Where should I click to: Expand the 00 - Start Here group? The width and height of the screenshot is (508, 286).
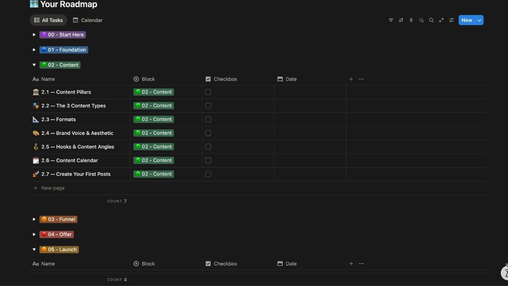pos(34,35)
